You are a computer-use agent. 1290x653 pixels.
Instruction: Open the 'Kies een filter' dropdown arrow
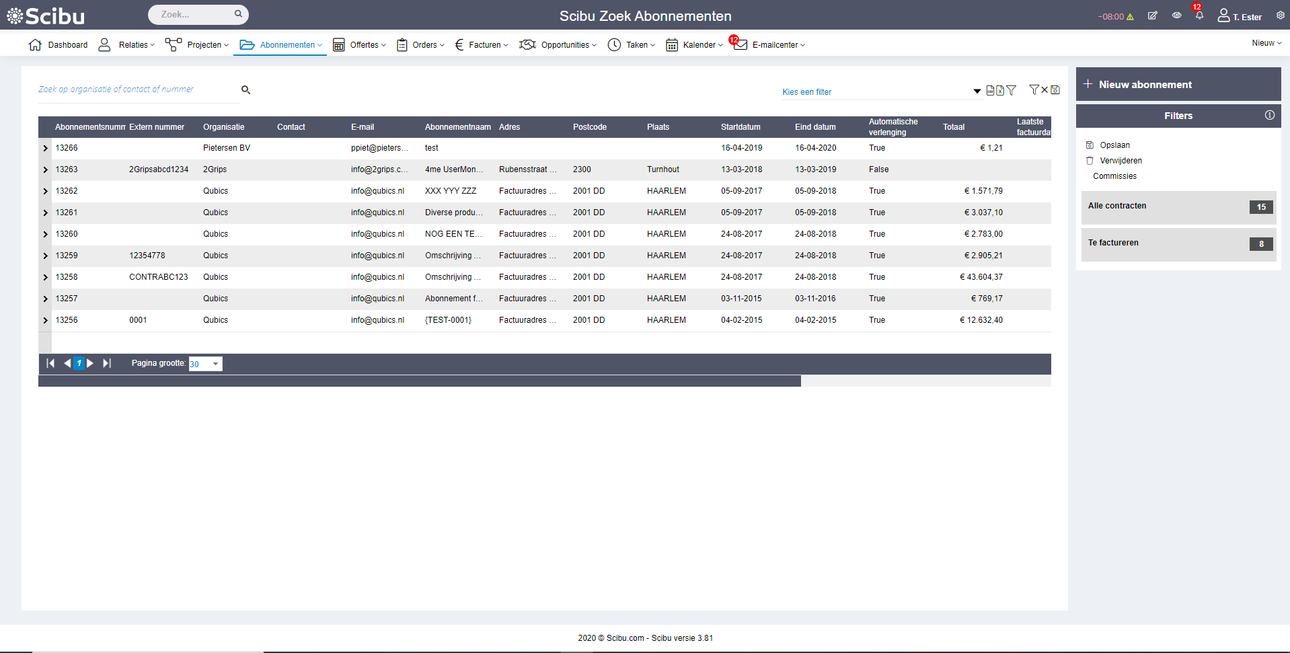[977, 91]
